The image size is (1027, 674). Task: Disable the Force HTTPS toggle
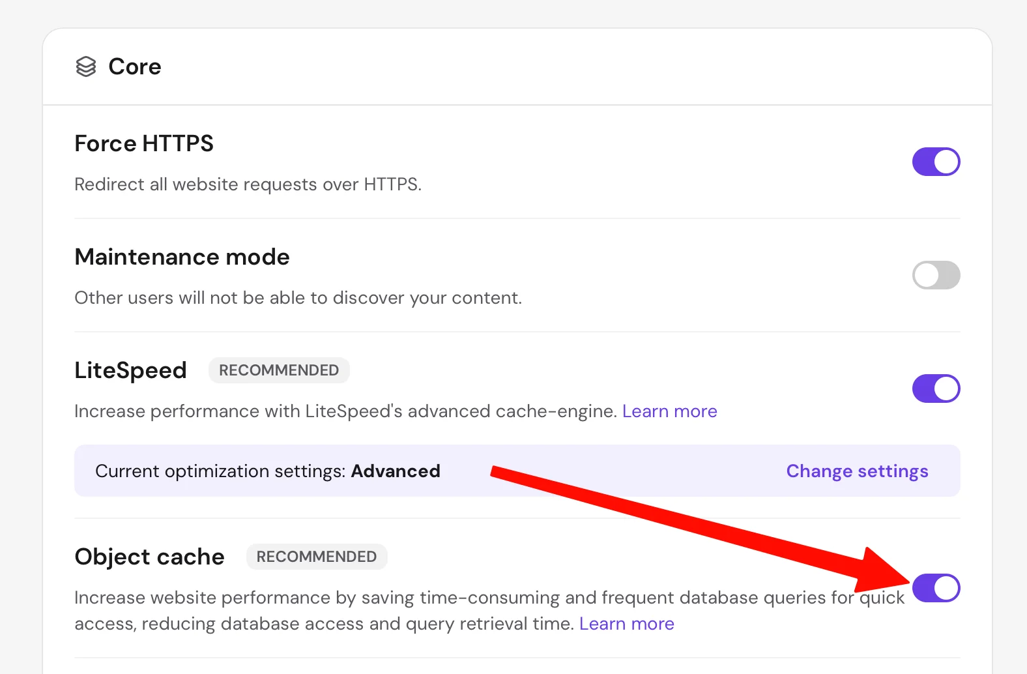[936, 162]
